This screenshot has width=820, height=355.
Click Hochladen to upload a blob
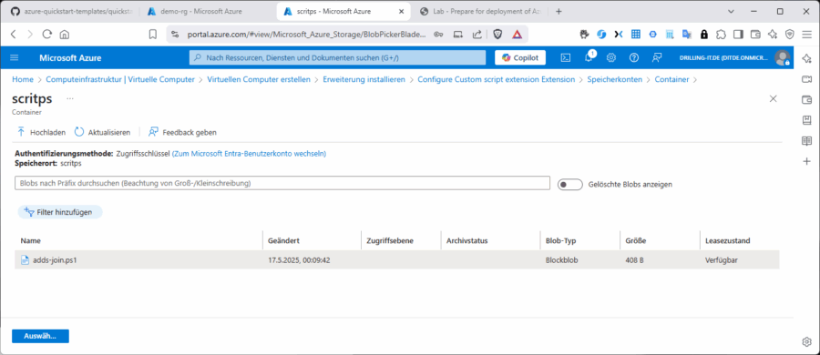point(41,132)
